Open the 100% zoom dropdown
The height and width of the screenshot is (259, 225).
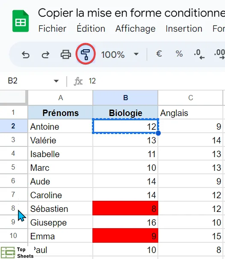click(x=120, y=54)
